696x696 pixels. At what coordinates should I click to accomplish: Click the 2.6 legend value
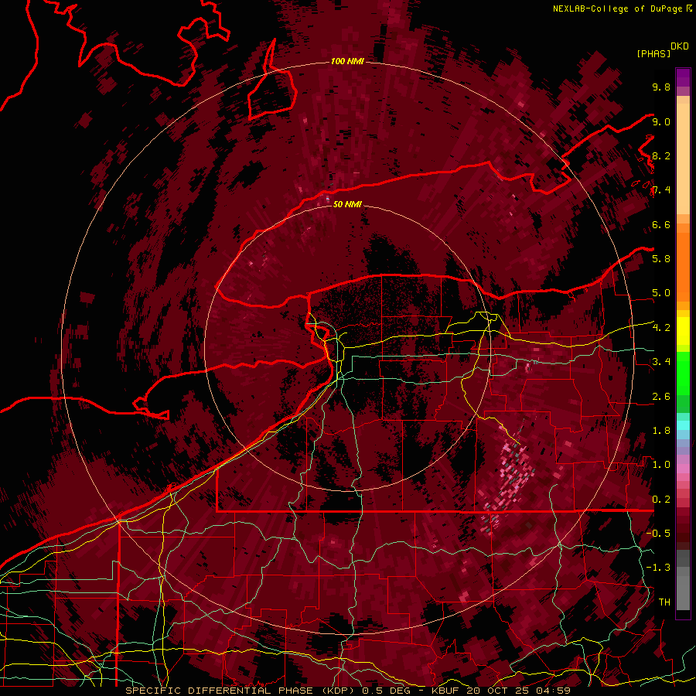pos(661,397)
